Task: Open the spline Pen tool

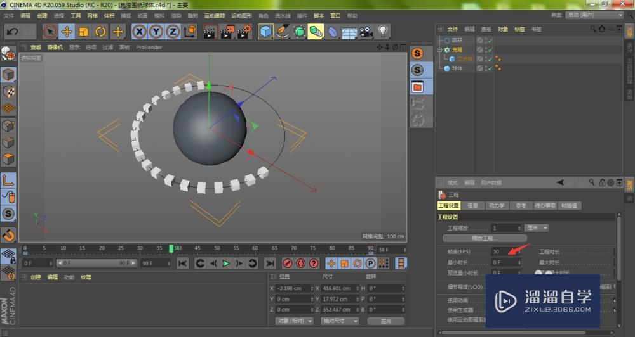Action: click(x=283, y=32)
